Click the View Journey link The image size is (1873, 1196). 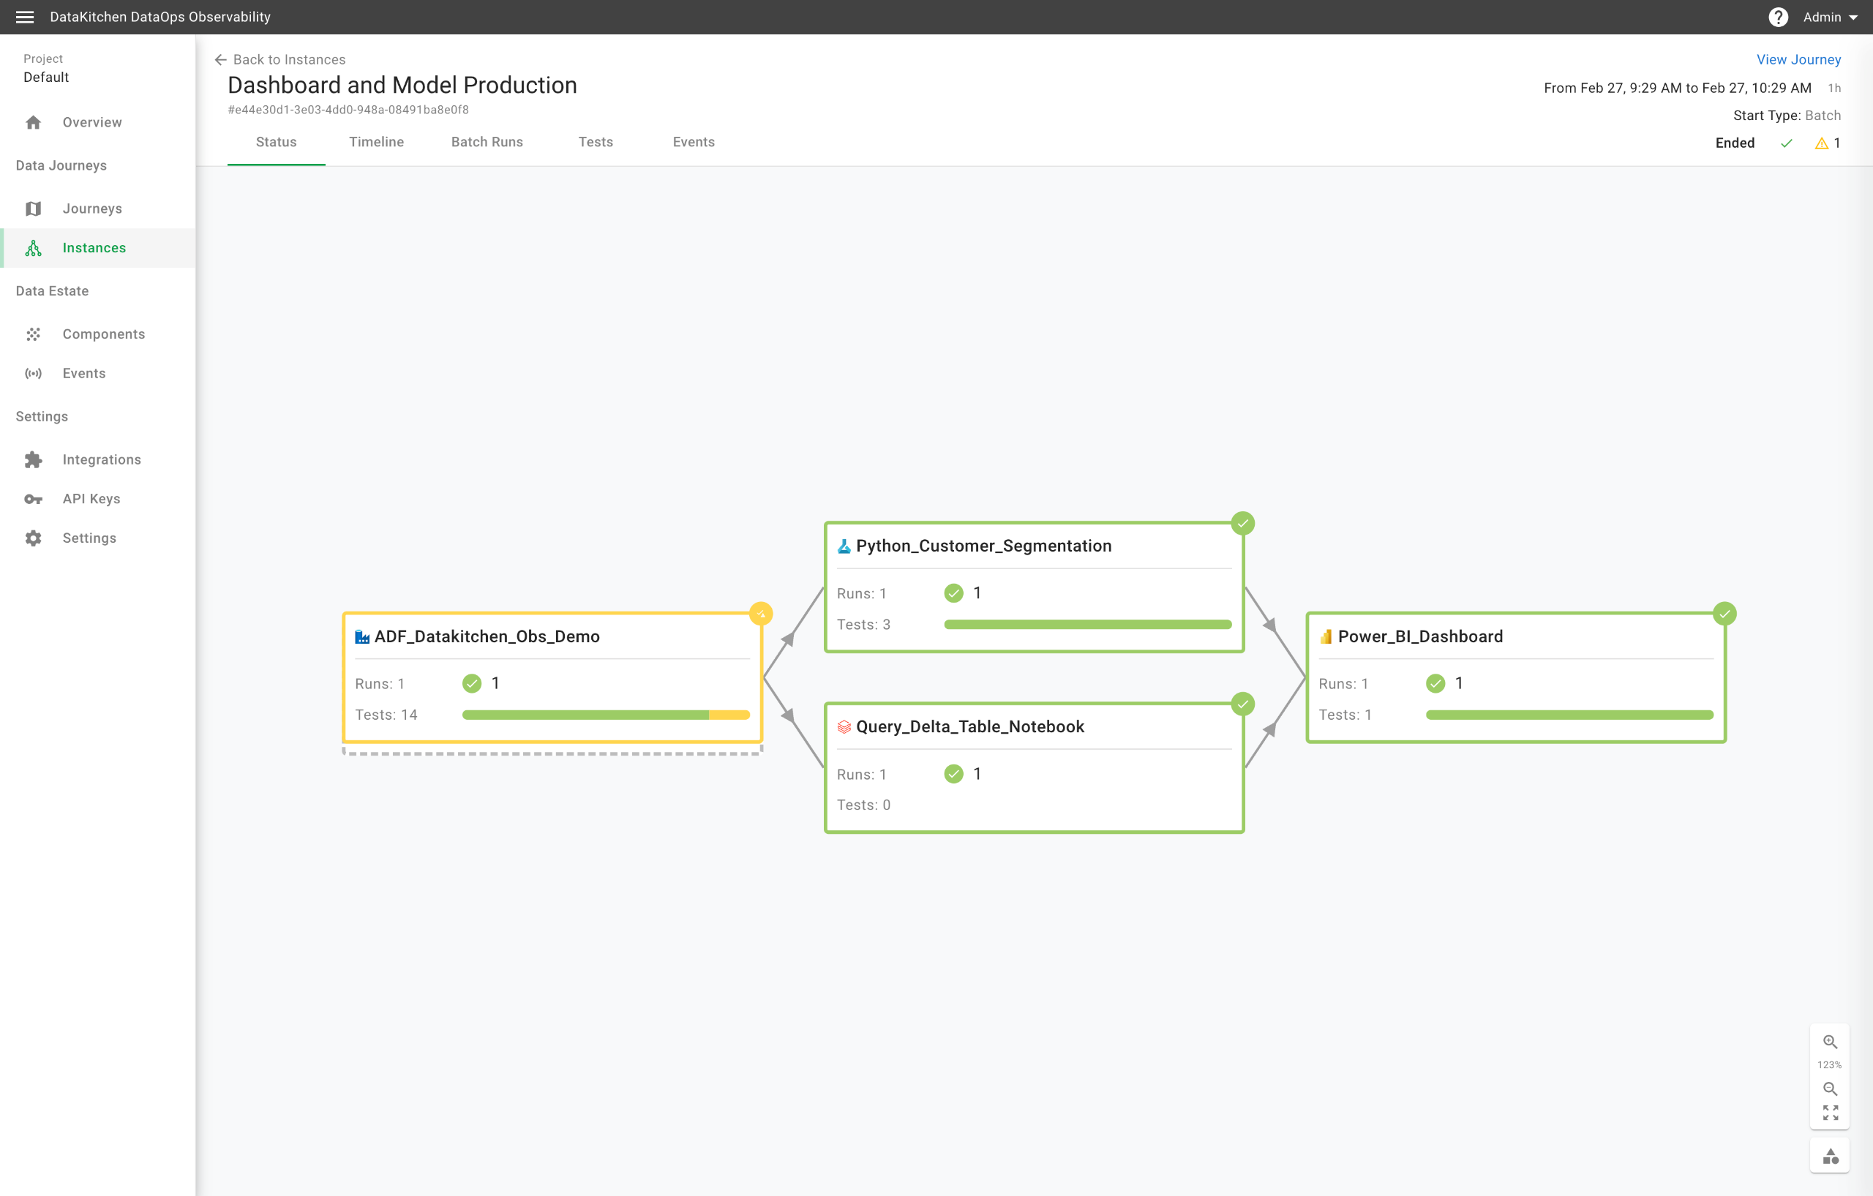pos(1798,60)
